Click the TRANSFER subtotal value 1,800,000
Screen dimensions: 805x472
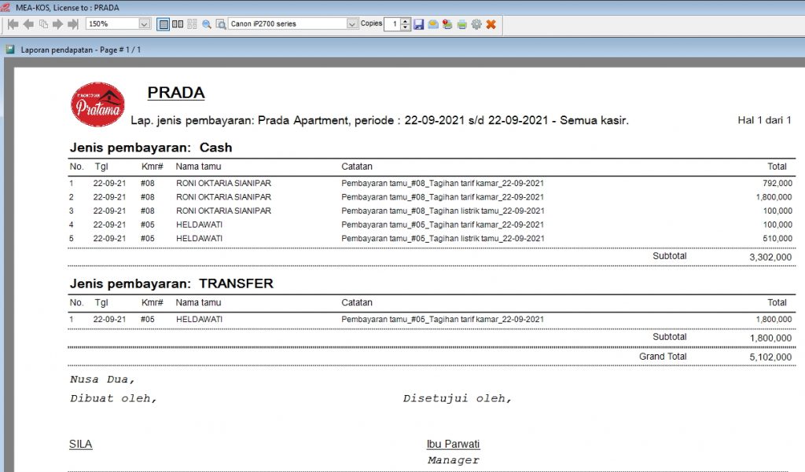pyautogui.click(x=770, y=338)
